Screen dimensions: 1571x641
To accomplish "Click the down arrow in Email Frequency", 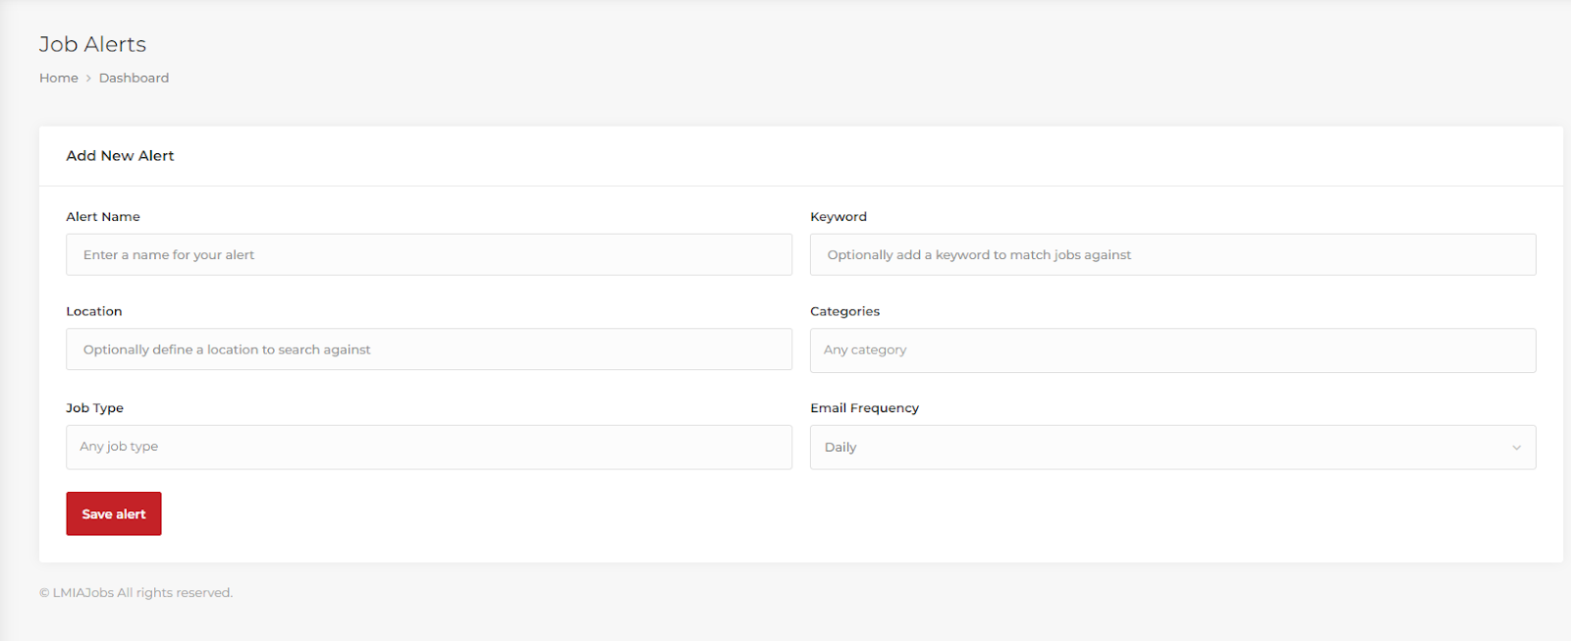I will click(1516, 448).
